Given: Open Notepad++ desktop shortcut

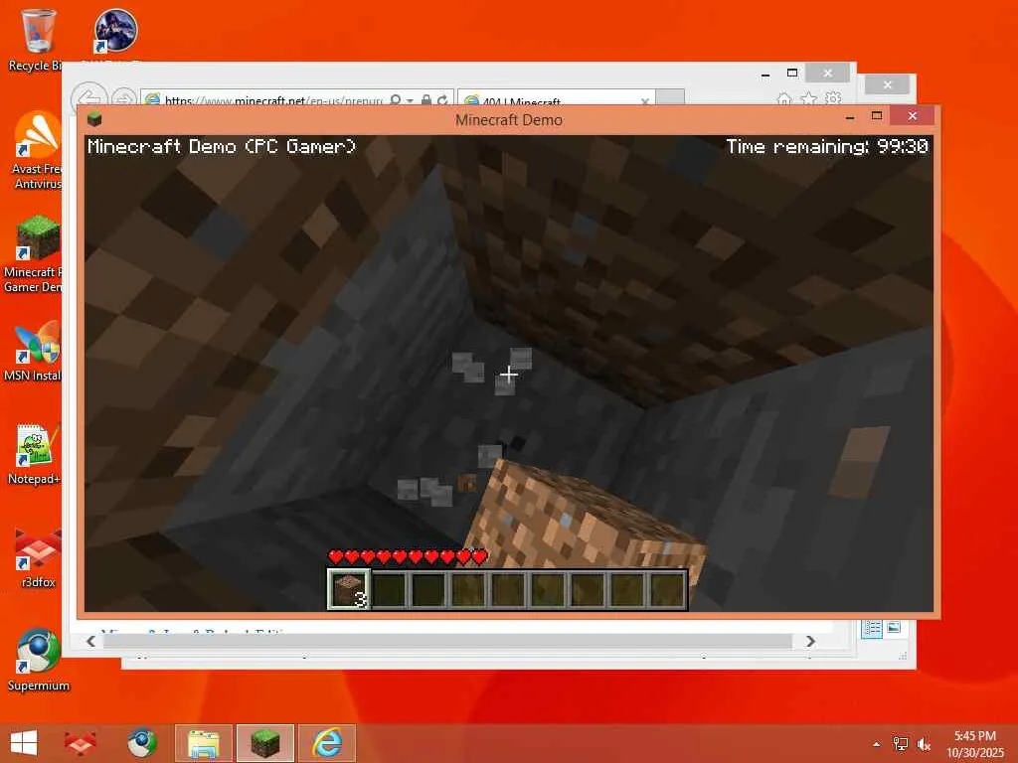Looking at the screenshot, I should coord(35,454).
